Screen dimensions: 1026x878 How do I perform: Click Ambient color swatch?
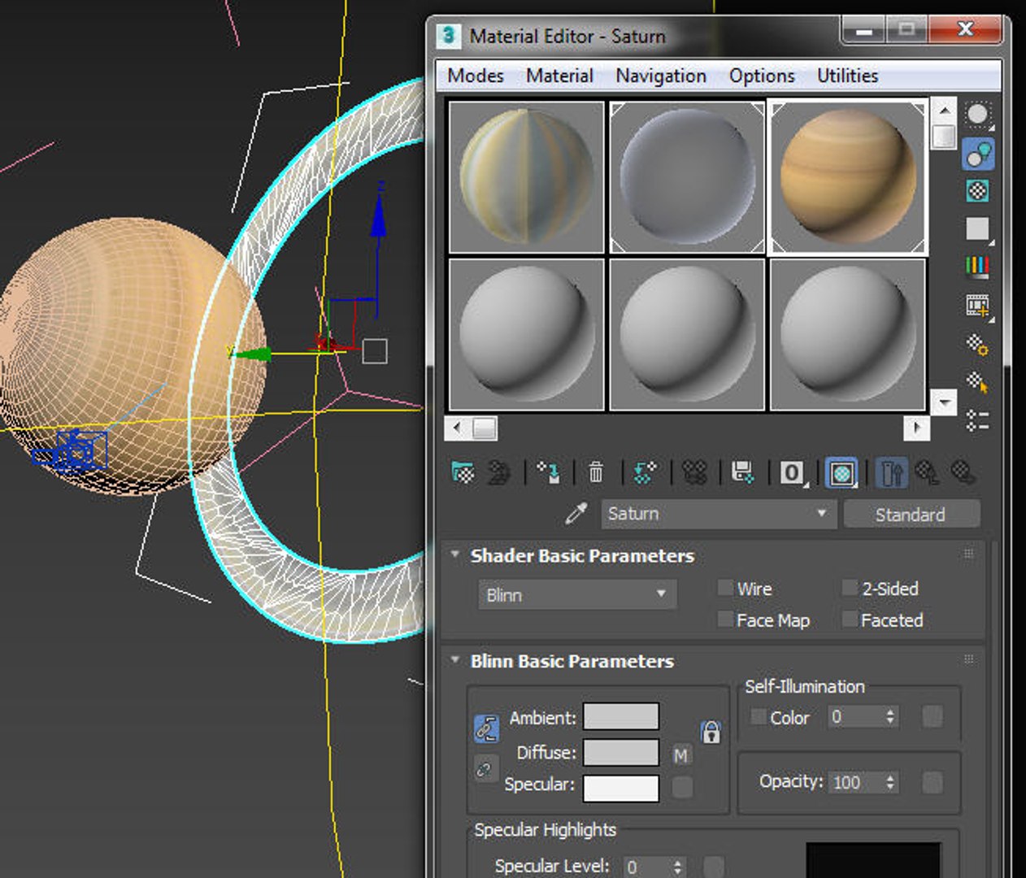pos(621,716)
